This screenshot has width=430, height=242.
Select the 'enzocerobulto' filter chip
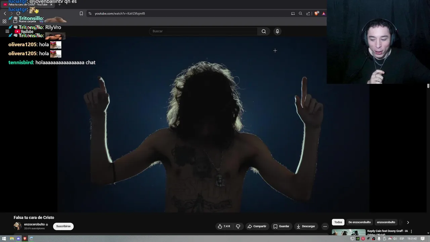386,222
